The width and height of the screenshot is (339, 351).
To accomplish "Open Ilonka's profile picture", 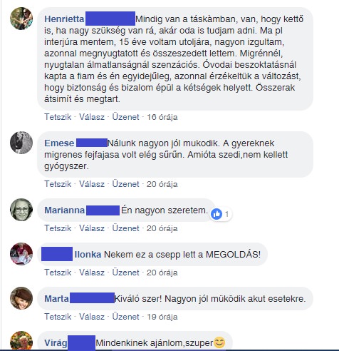I will point(21,254).
